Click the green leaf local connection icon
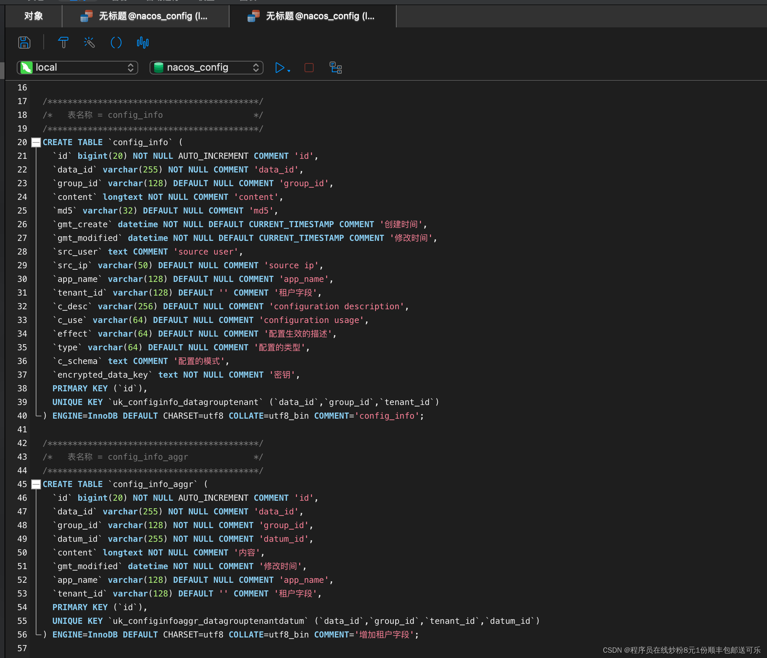 click(26, 68)
